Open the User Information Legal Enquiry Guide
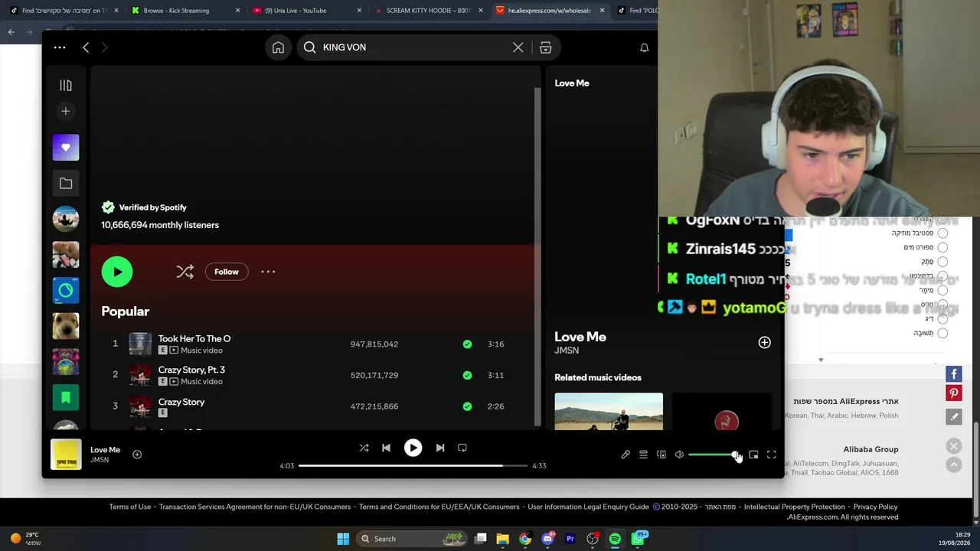980x551 pixels. point(588,507)
